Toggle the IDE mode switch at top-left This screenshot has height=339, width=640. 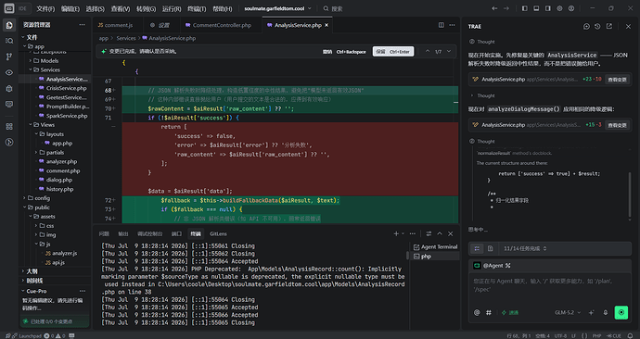(x=16, y=8)
